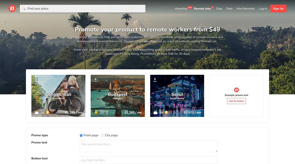
Task: Click the 30° temperature on Canggu card
Action: [x=43, y=112]
